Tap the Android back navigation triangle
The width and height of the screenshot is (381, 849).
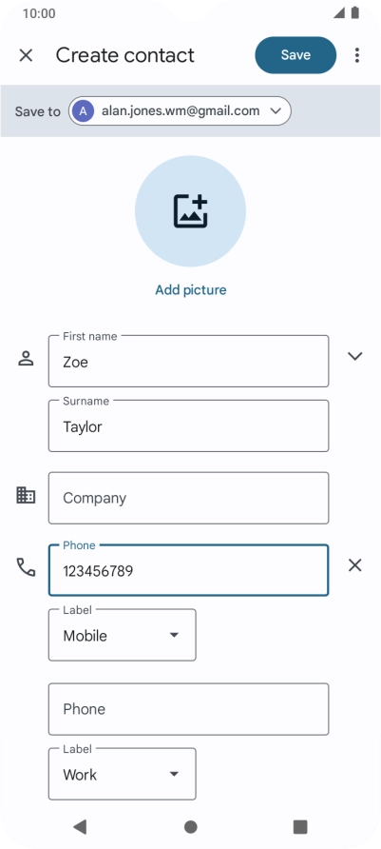[x=80, y=826]
